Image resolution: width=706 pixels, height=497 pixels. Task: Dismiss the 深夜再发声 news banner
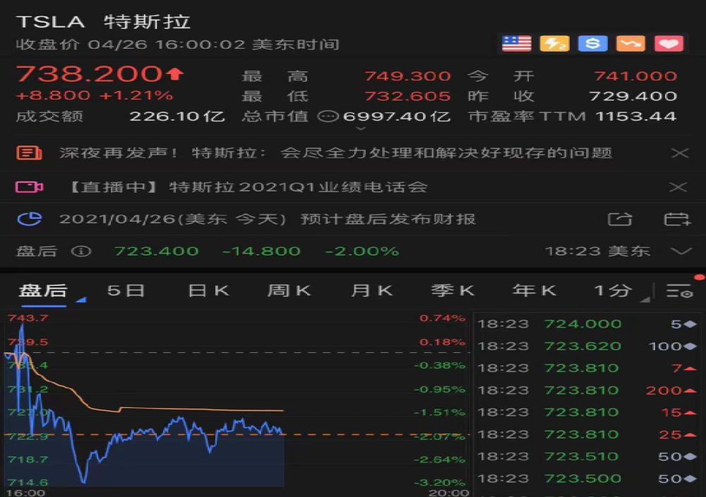click(x=679, y=153)
